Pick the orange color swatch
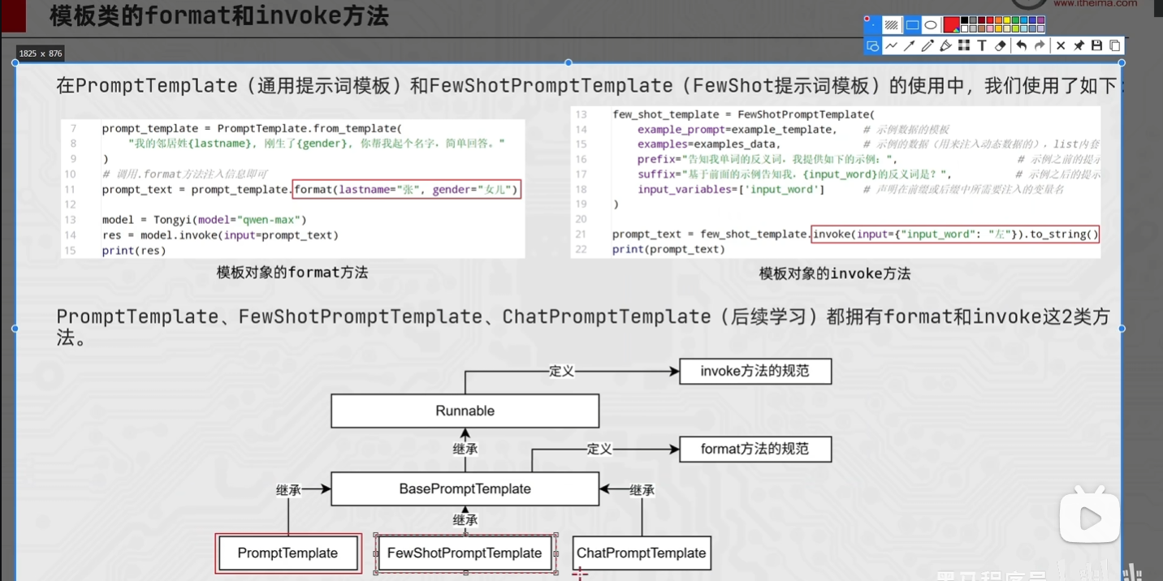Screen dimensions: 1163x581 999,20
